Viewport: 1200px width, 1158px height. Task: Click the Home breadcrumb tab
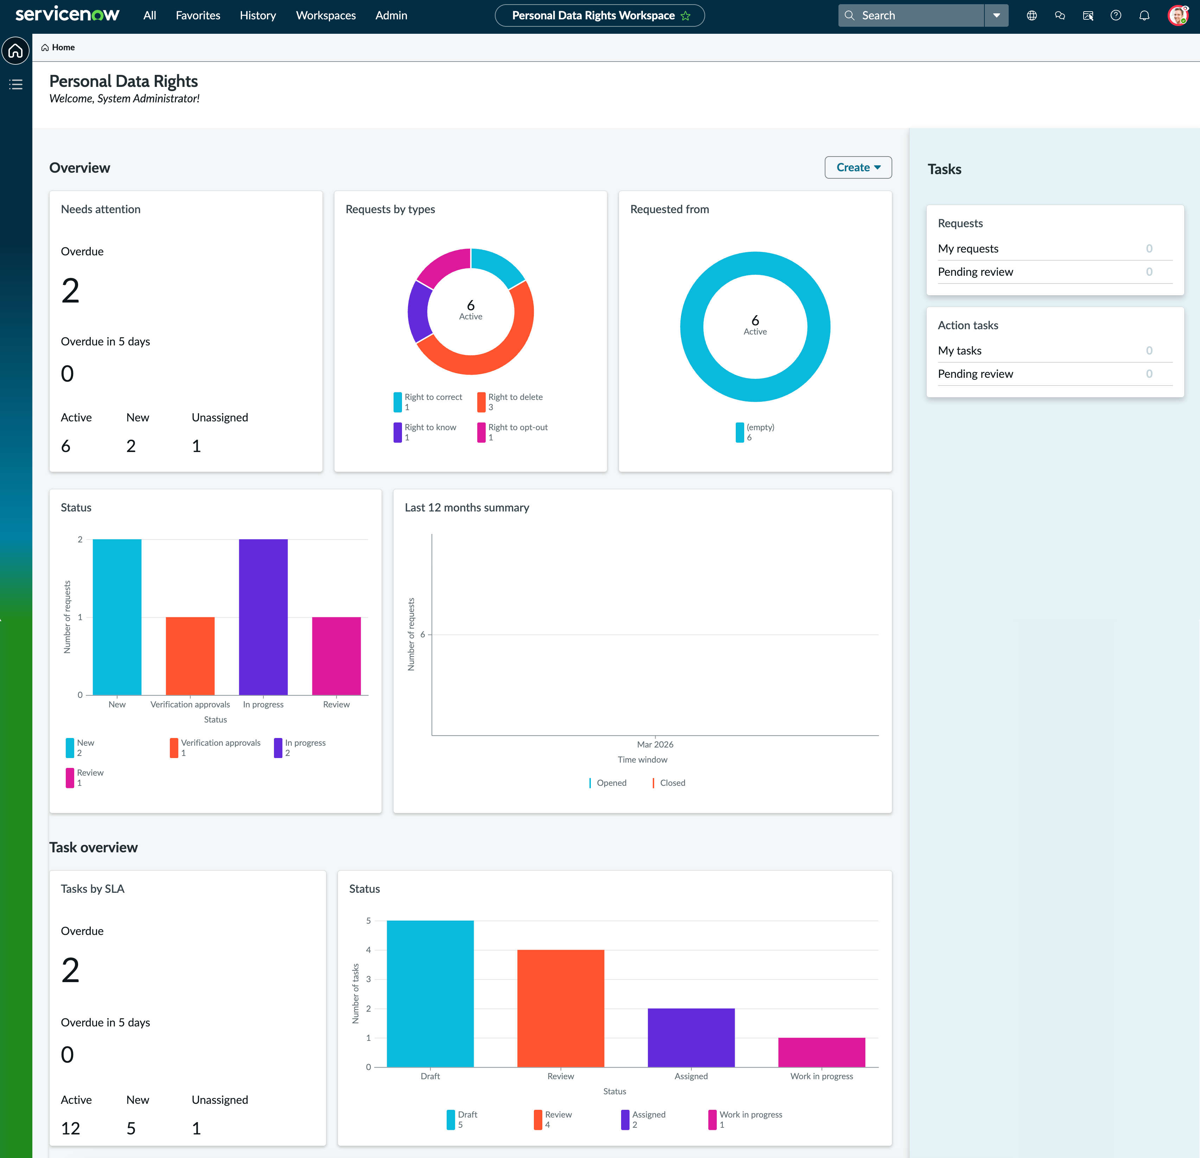[58, 48]
